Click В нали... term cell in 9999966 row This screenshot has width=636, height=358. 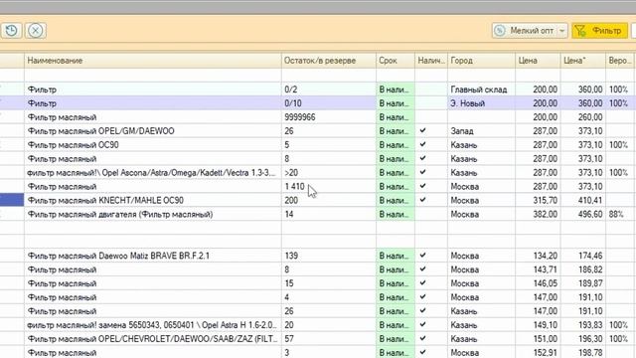point(396,117)
